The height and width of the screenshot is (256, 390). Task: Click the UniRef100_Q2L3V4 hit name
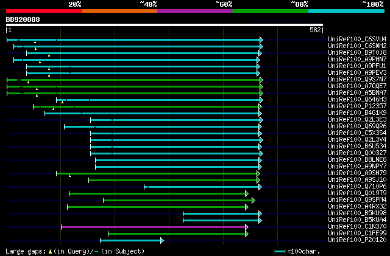pos(357,140)
